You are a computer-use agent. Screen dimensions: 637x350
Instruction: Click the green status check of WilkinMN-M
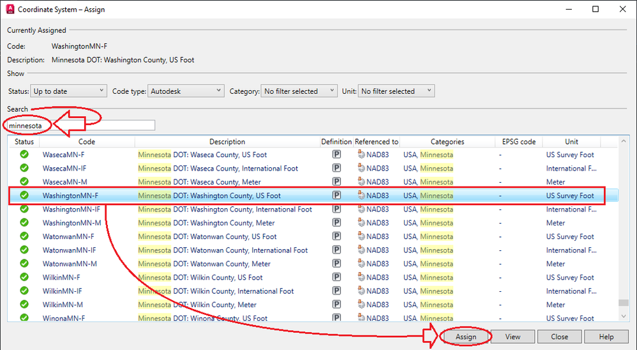pyautogui.click(x=24, y=305)
